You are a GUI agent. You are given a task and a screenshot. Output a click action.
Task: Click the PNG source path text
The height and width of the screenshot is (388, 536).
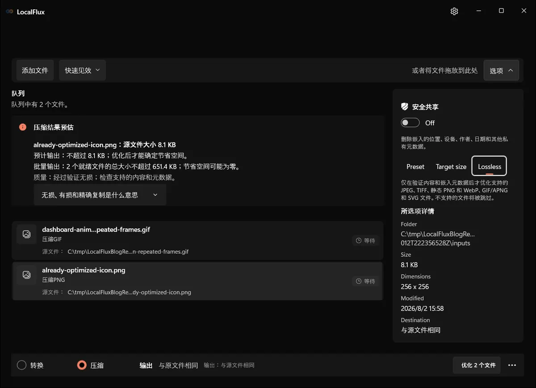[129, 292]
